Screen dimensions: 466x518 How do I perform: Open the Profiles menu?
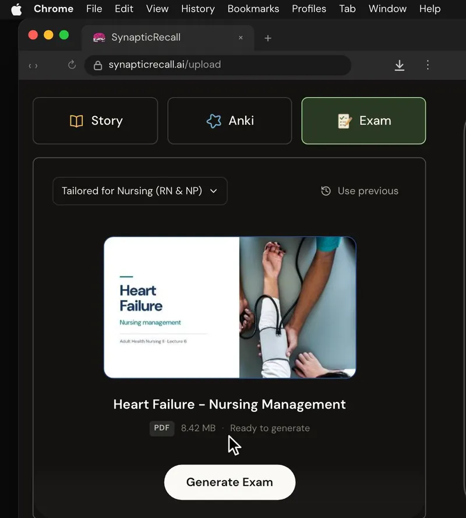(309, 9)
